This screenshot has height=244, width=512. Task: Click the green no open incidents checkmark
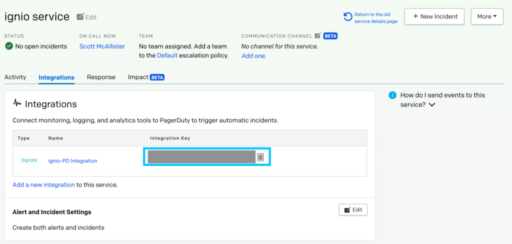point(9,46)
